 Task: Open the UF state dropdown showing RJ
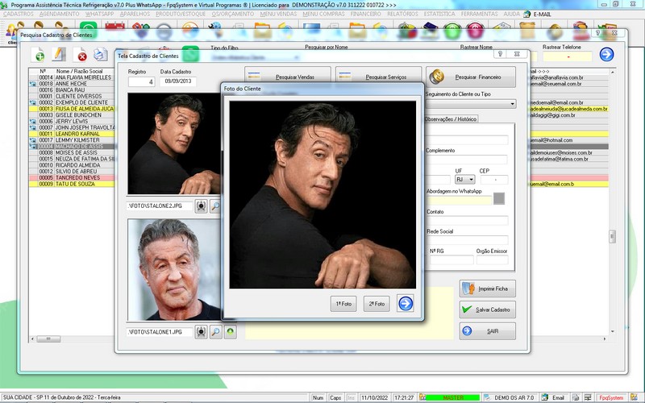point(465,179)
